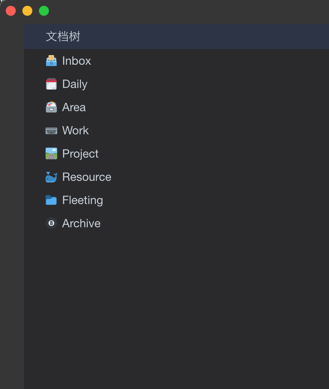The height and width of the screenshot is (389, 329).
Task: Click the Resource notebook whale icon
Action: (51, 177)
